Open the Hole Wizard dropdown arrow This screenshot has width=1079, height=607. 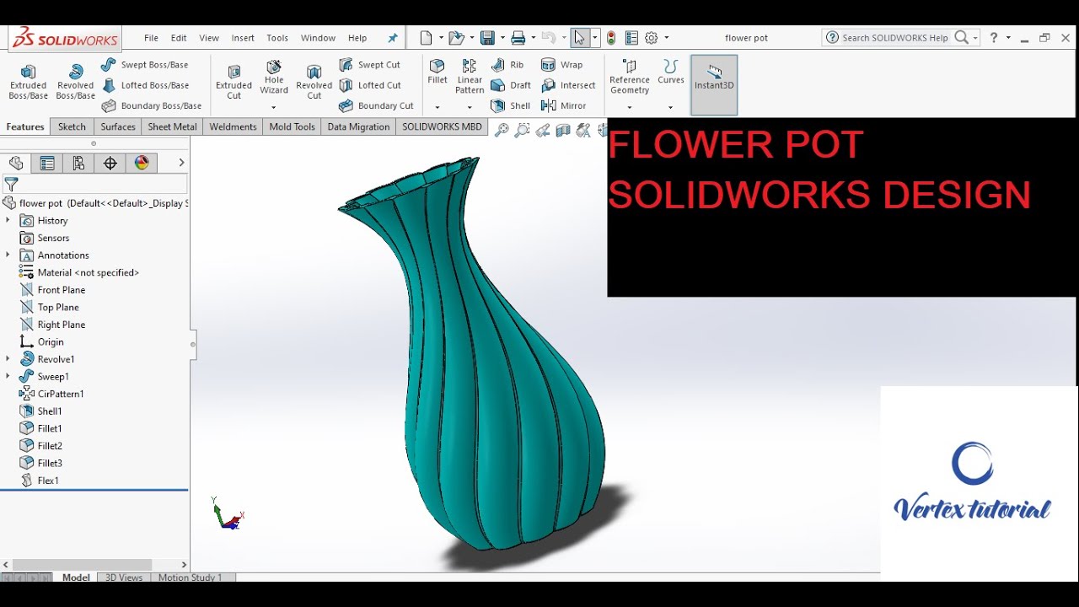[273, 107]
